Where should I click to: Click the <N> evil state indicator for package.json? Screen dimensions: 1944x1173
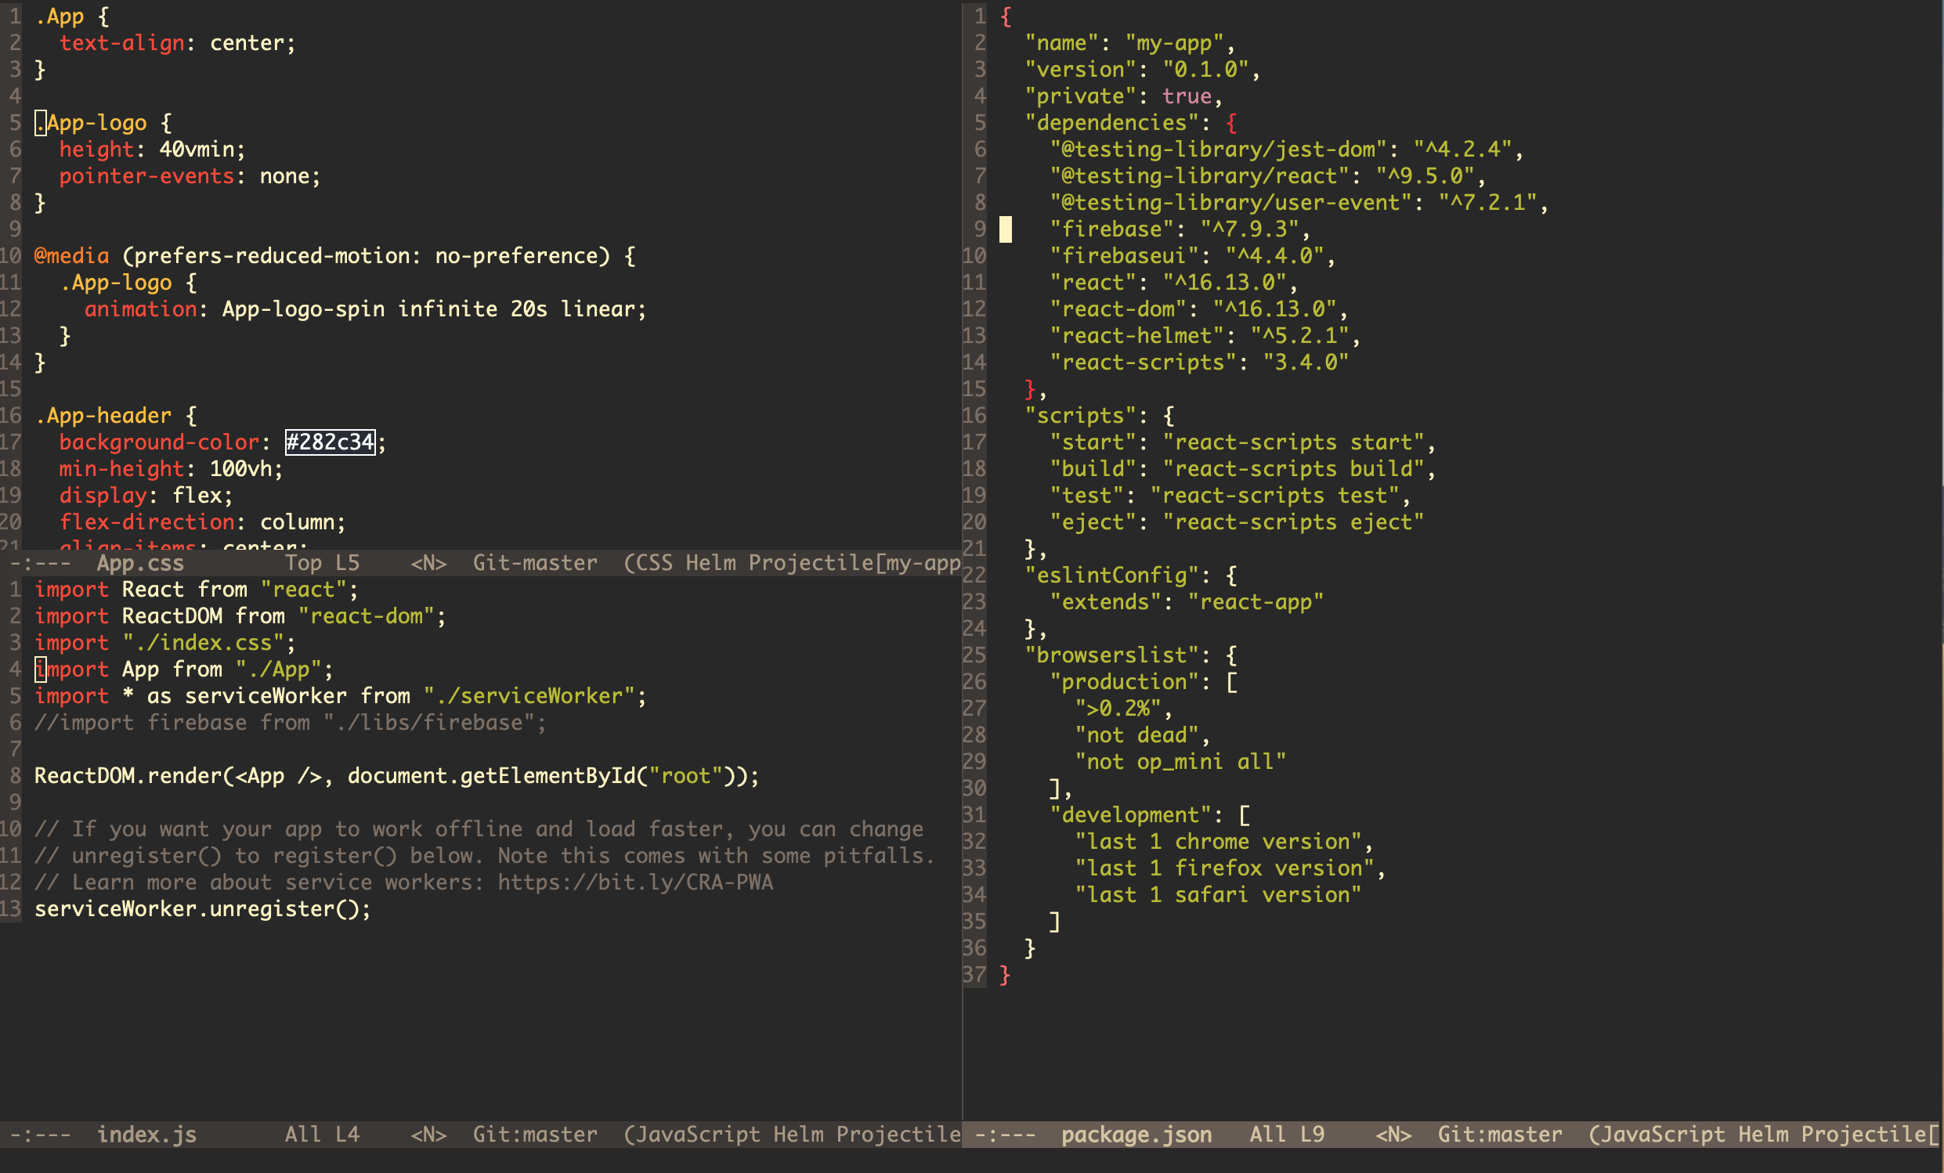pos(1393,1135)
